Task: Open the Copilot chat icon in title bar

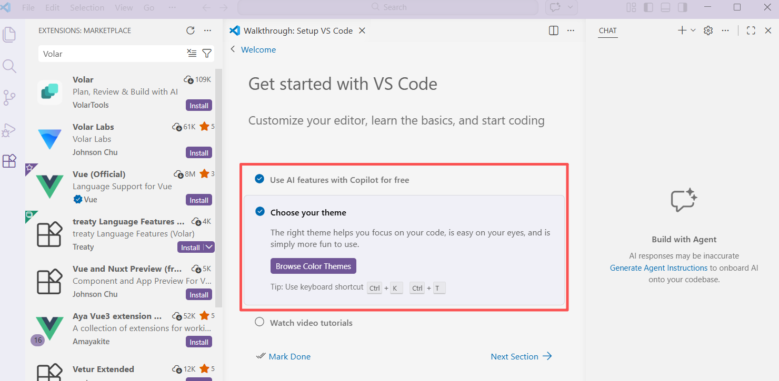Action: pos(555,7)
